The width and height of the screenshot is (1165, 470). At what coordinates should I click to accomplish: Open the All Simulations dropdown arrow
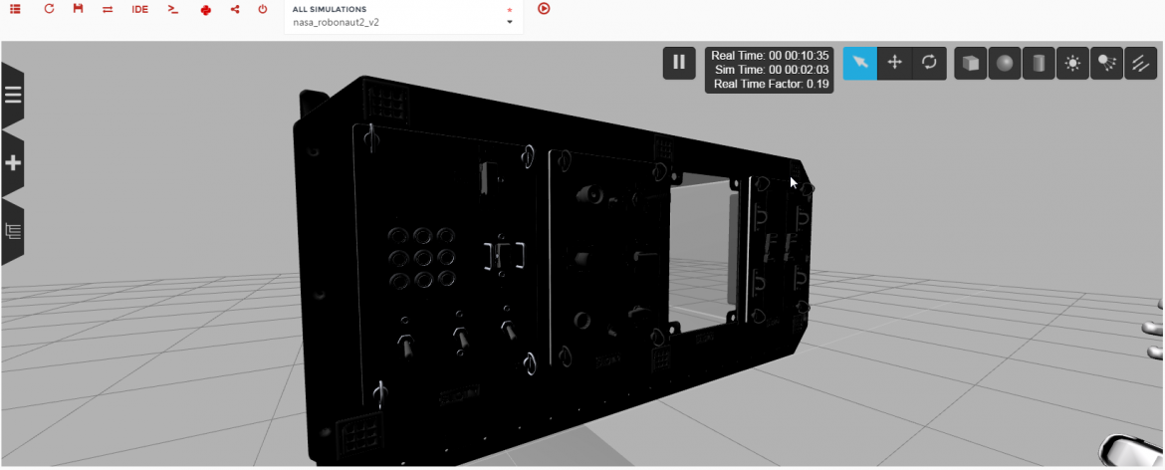[x=510, y=22]
